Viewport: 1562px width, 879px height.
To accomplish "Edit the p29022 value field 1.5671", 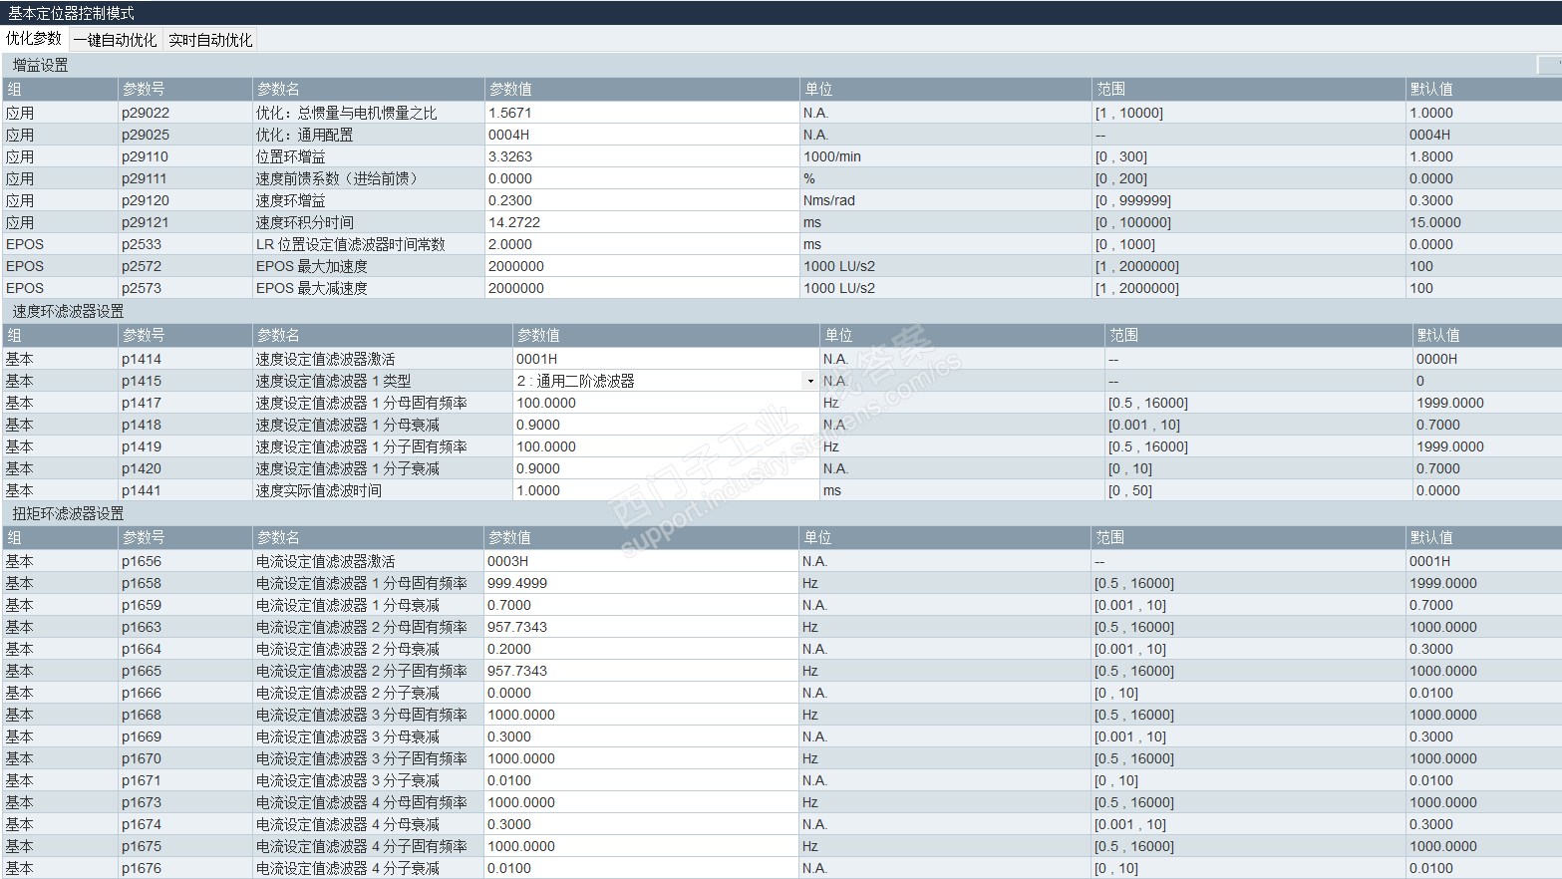I will 642,113.
